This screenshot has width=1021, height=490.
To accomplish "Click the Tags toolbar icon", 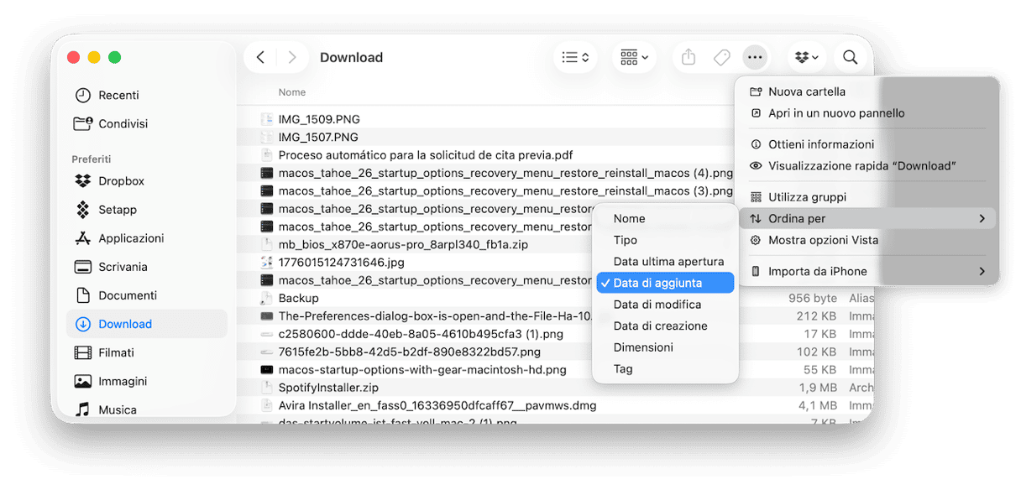I will (x=721, y=57).
